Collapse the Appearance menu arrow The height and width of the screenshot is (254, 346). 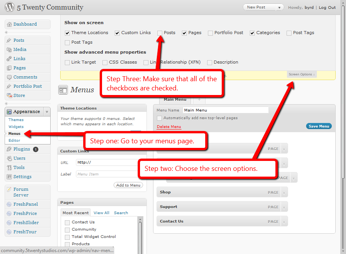click(x=47, y=112)
